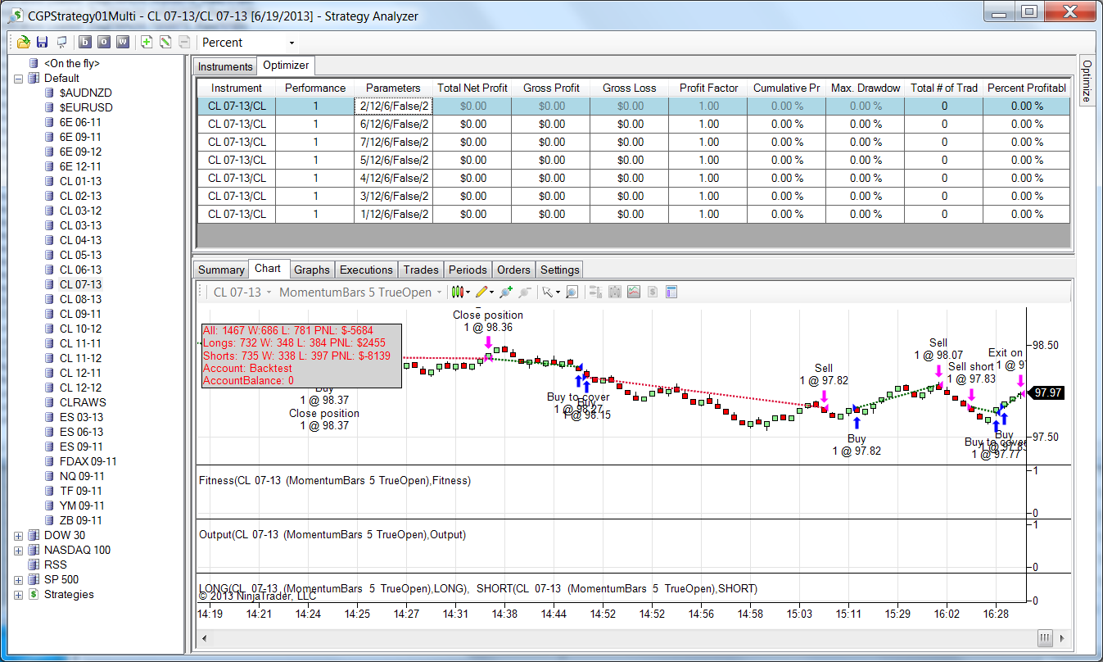The image size is (1103, 662).
Task: Click the greyed dollar page chart icon
Action: pos(653,292)
